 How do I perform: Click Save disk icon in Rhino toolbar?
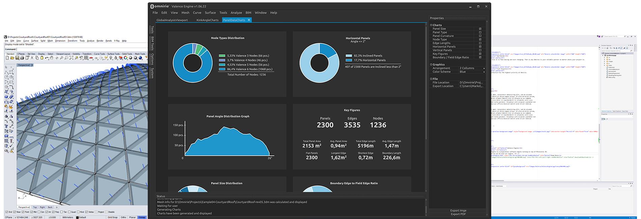pos(17,58)
